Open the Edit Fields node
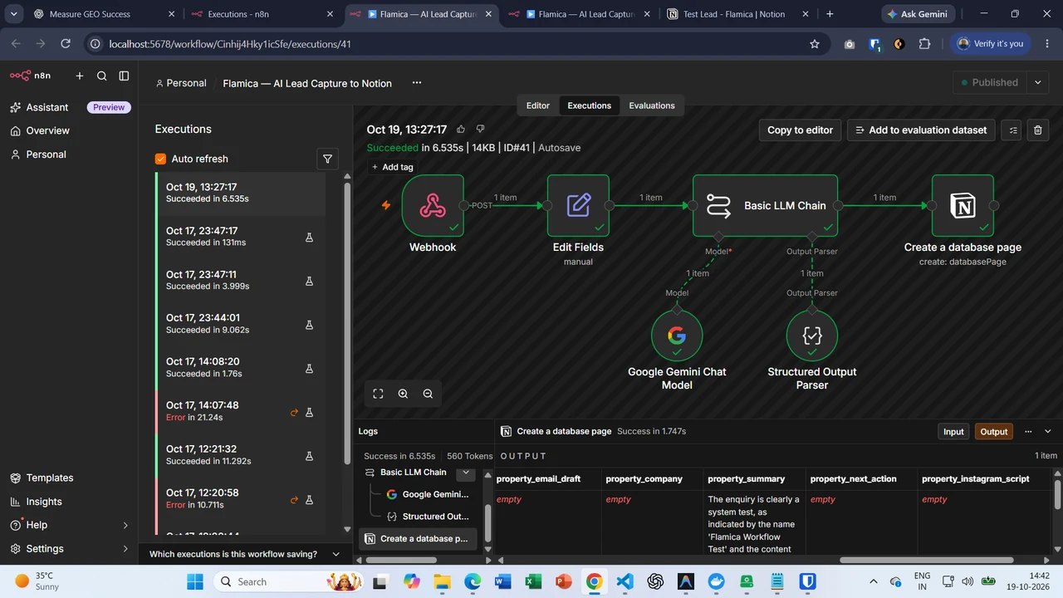The height and width of the screenshot is (598, 1063). 578,205
